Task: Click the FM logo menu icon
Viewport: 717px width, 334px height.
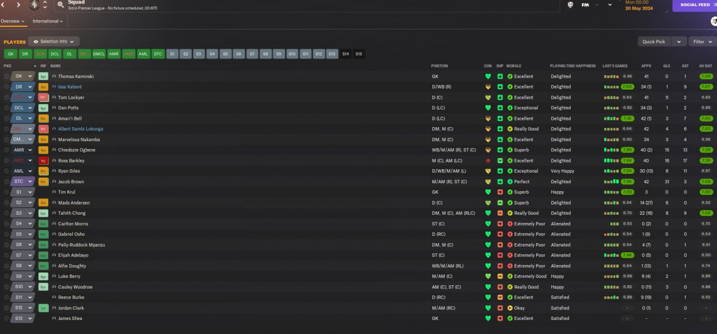Action: coord(585,5)
